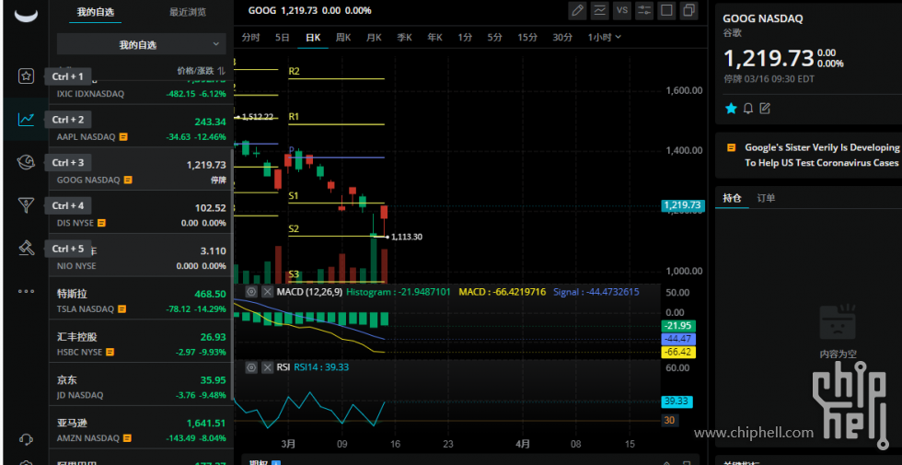Screen dimensions: 902x465
Task: Open chart settings sliders icon
Action: [x=644, y=10]
